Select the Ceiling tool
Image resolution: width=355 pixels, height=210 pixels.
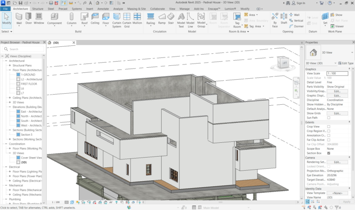click(x=95, y=19)
